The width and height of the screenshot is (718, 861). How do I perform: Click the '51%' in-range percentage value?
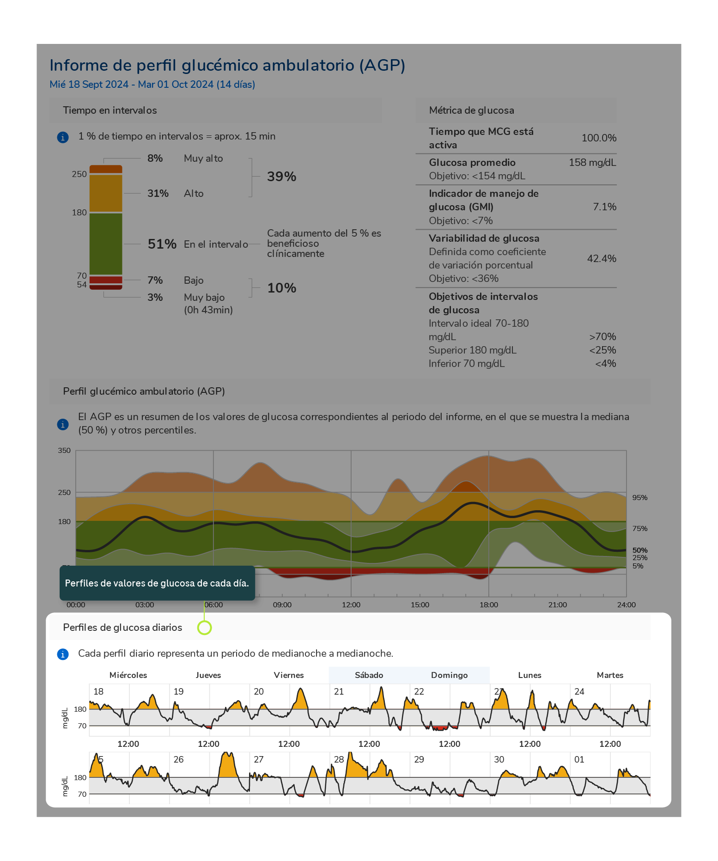click(x=162, y=244)
